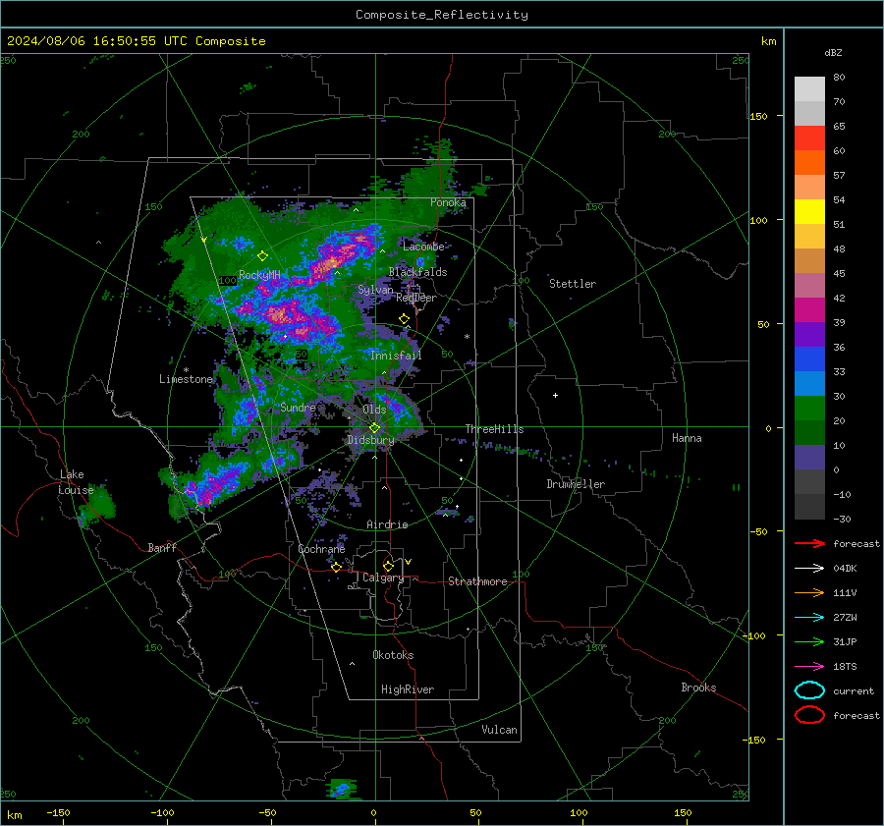884x826 pixels.
Task: Click the Limestone label
Action: click(186, 379)
